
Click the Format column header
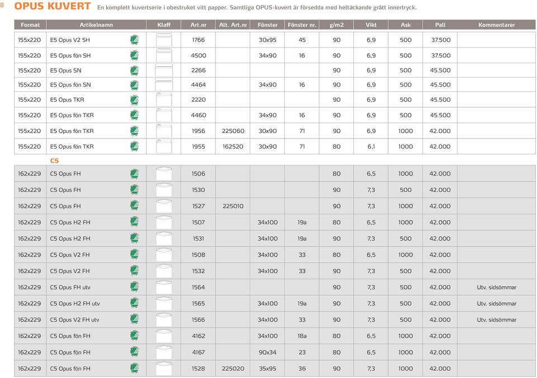30,25
